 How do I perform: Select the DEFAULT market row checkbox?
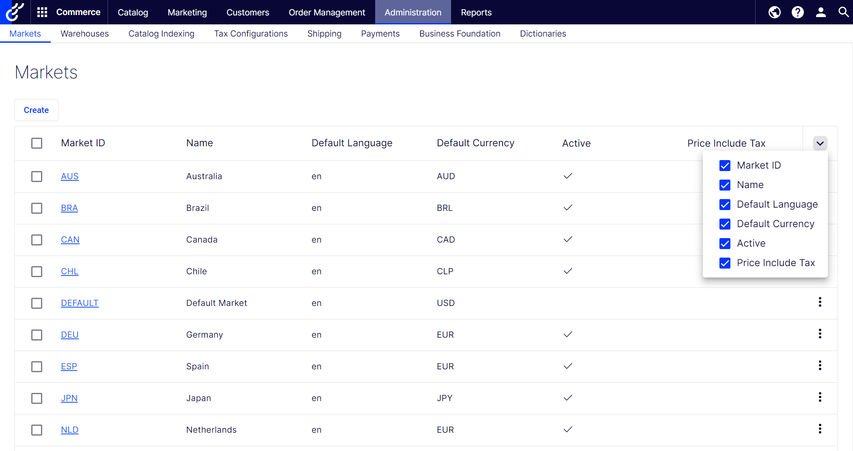[x=37, y=303]
